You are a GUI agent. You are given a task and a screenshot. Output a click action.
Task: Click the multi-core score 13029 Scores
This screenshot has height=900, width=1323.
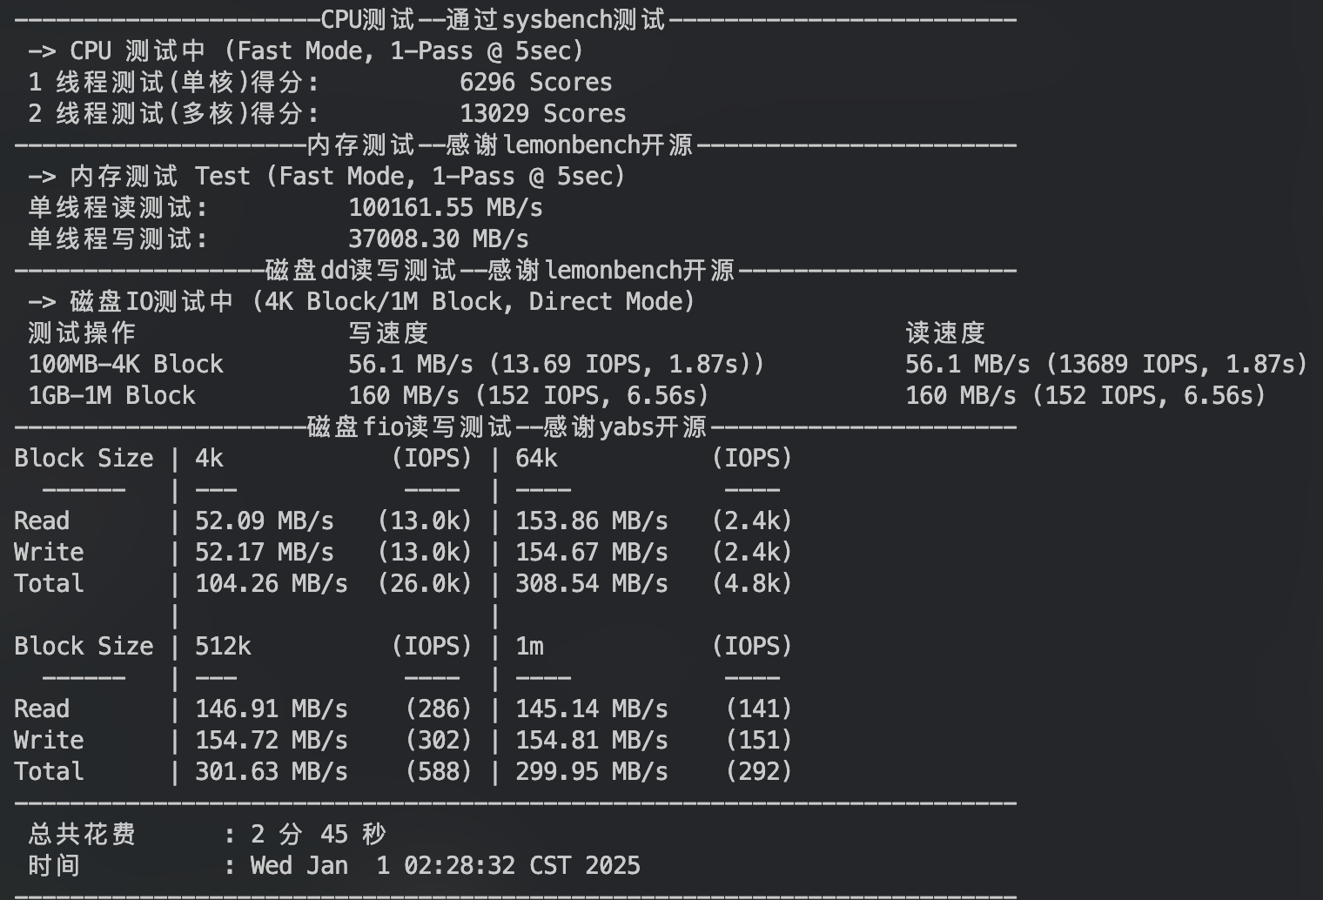[x=543, y=114]
